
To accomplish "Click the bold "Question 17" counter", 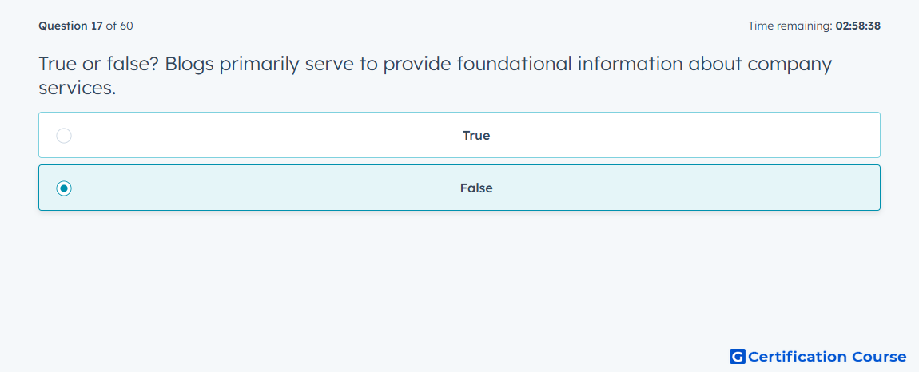I will pyautogui.click(x=70, y=26).
